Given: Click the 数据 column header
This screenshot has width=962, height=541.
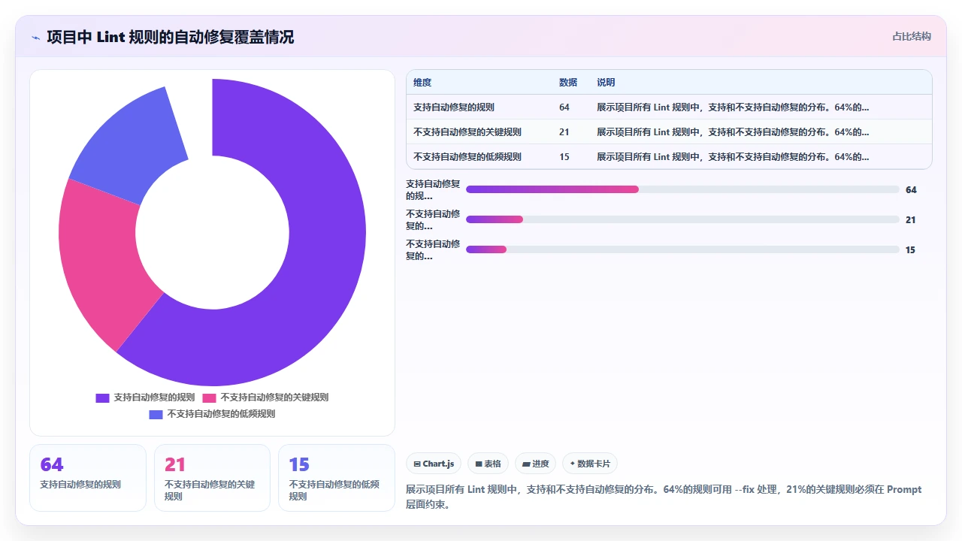Looking at the screenshot, I should [x=568, y=83].
